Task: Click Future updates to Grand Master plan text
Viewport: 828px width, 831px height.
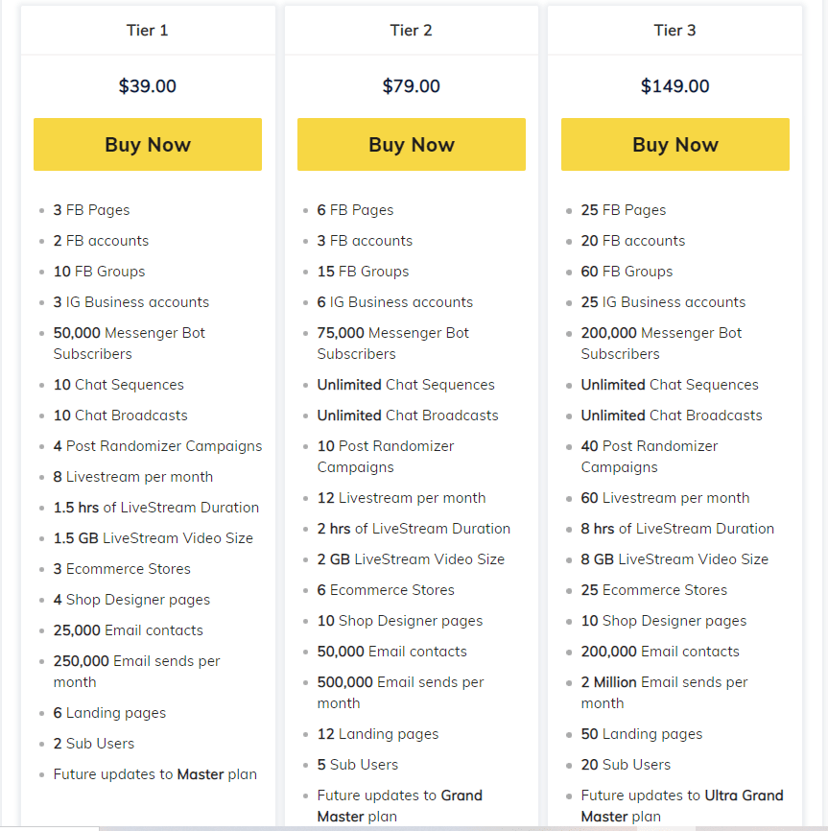Action: [410, 806]
